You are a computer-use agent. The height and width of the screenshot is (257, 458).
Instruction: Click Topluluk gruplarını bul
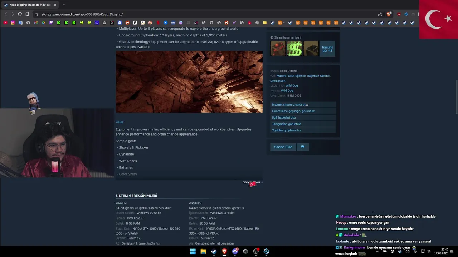pos(303,130)
